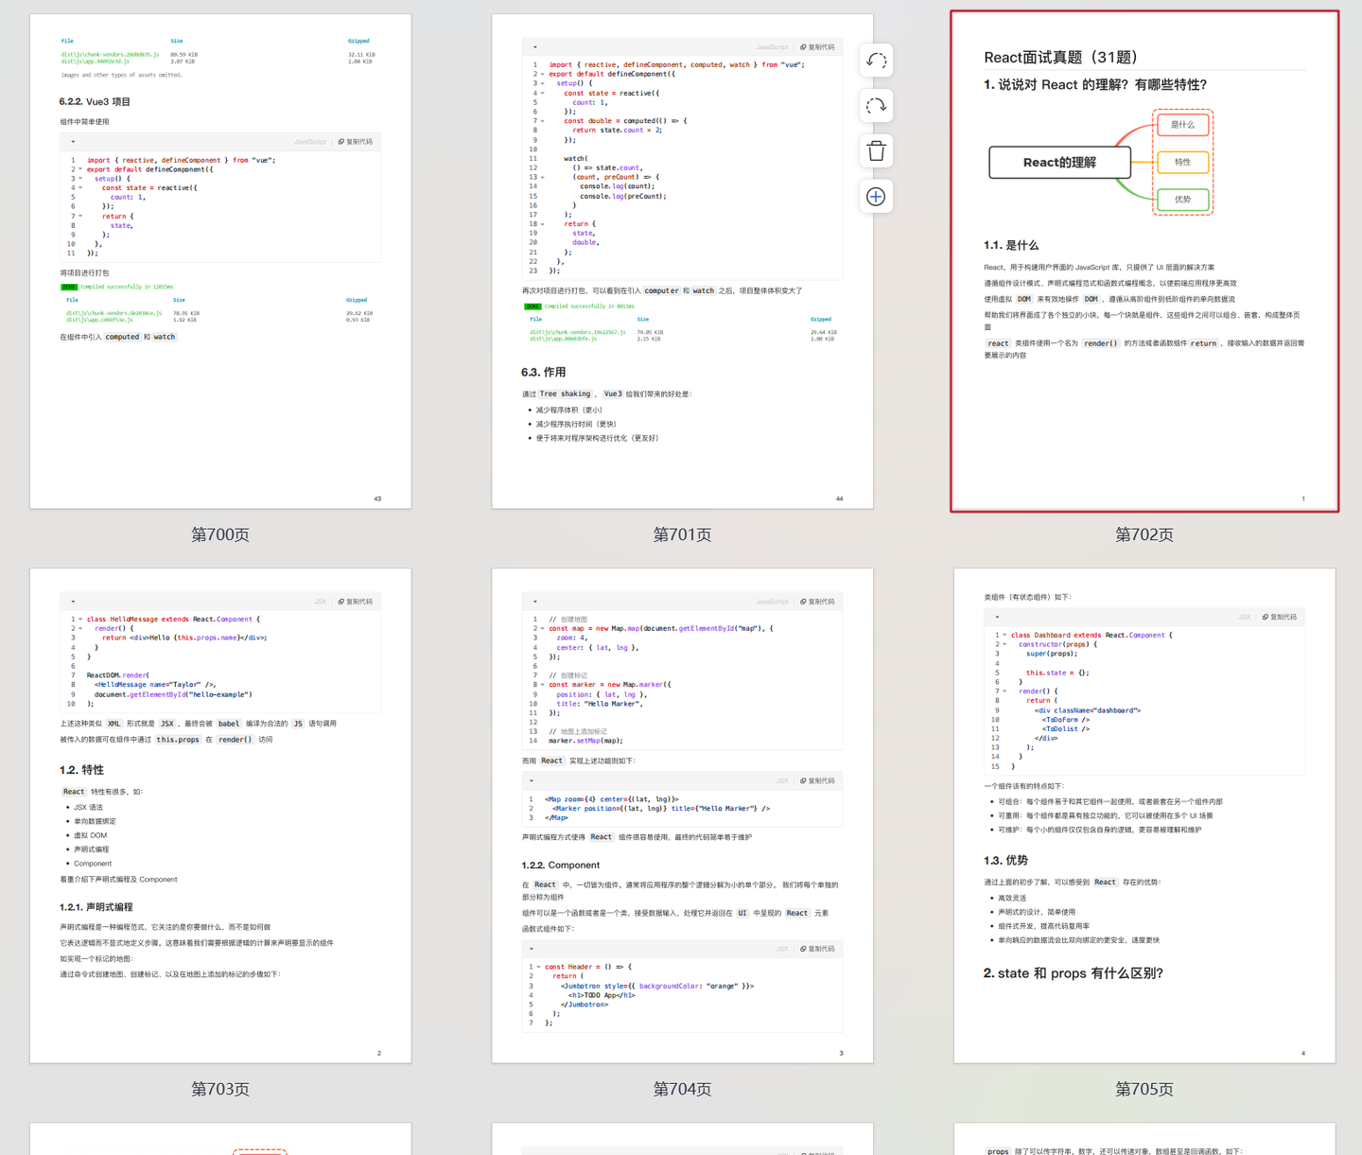This screenshot has height=1155, width=1362.
Task: Select the partially visible bottom-left page thumbnail
Action: tap(220, 1139)
